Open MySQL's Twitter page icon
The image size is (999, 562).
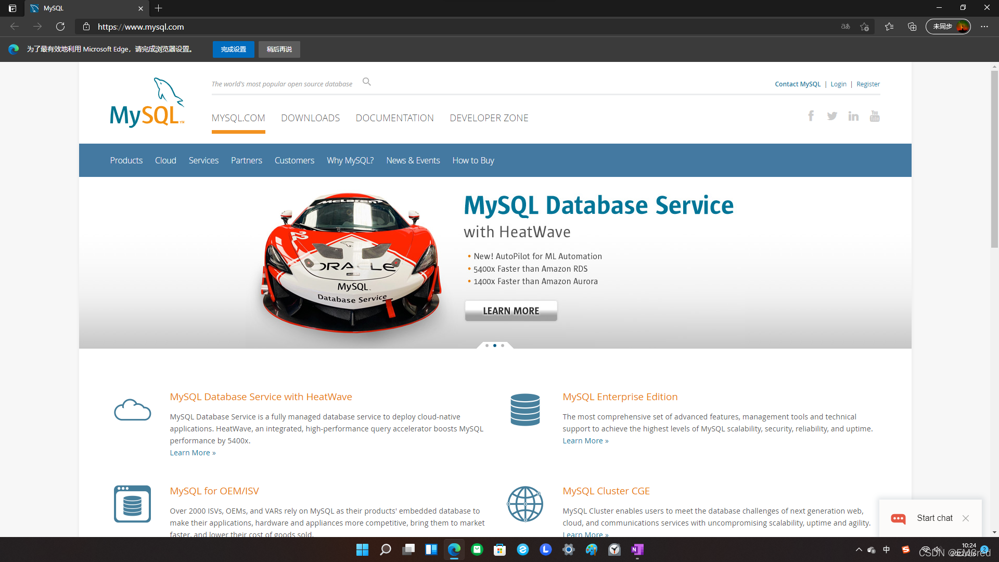(832, 116)
